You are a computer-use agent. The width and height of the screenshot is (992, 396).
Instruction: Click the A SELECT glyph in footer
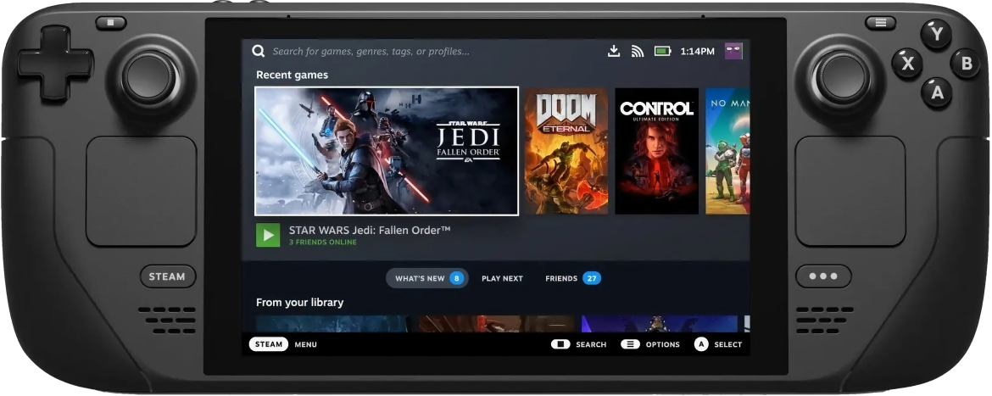tap(701, 344)
